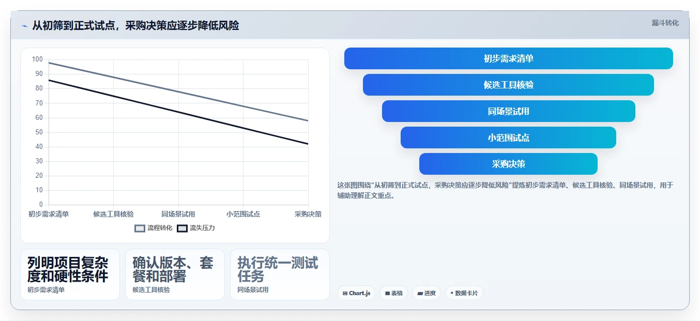Open the 执行统一测试任务 card
Viewport: 700px width, 321px height.
(x=280, y=274)
